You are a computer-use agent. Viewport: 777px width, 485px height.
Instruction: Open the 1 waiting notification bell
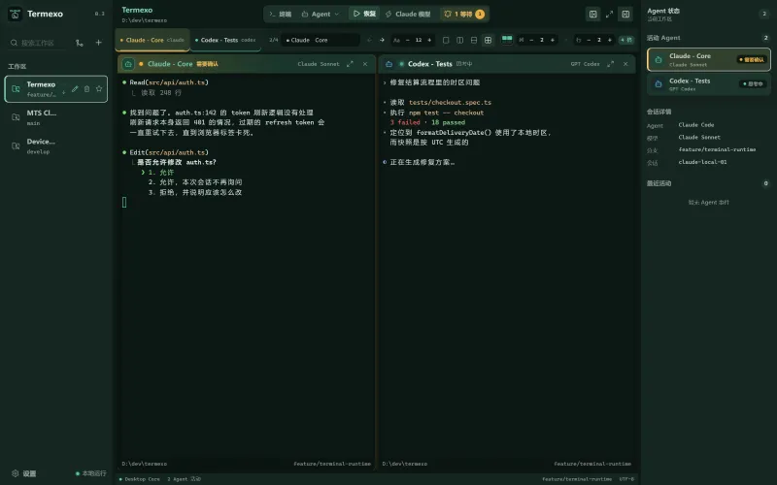point(464,14)
